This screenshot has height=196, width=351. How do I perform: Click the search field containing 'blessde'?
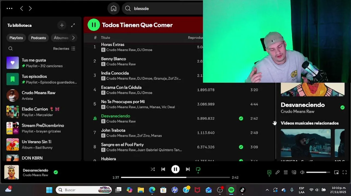click(163, 8)
